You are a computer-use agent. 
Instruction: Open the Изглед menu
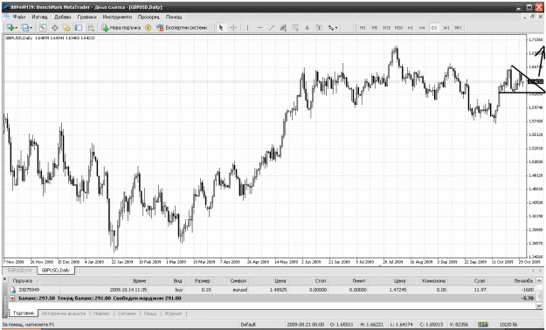39,17
